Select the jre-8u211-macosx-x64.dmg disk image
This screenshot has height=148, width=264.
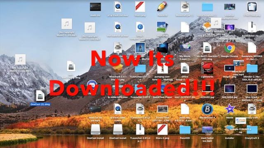click(207, 48)
